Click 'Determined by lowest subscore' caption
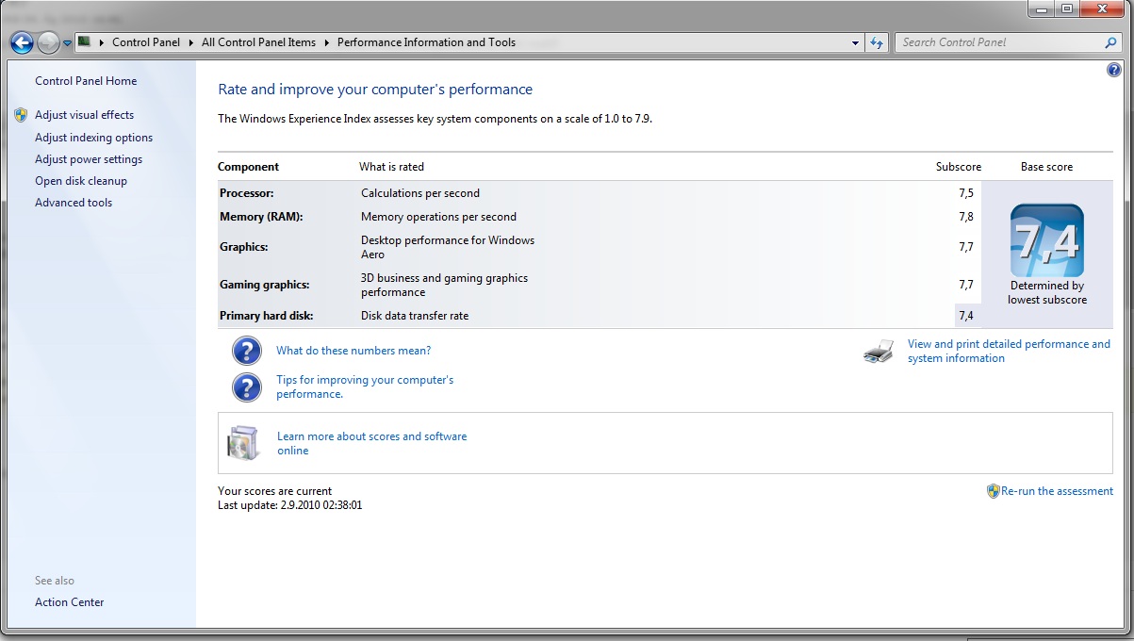This screenshot has height=641, width=1134. pos(1047,293)
